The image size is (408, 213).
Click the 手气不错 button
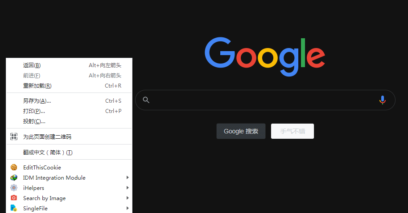click(x=293, y=131)
